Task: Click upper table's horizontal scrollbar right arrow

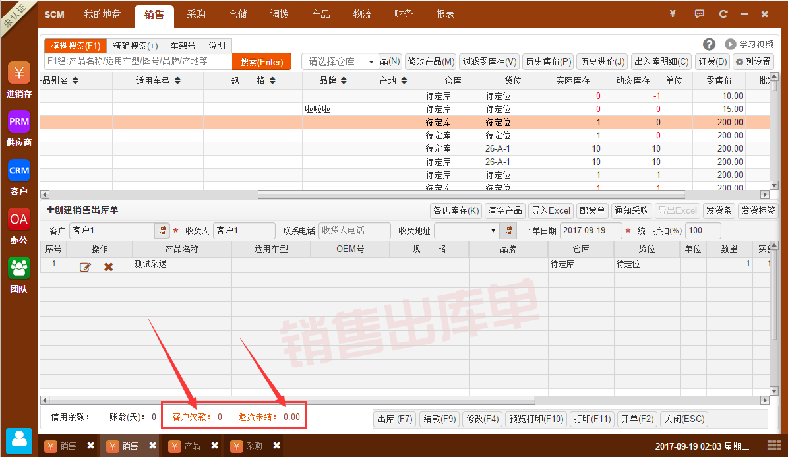Action: (765, 195)
